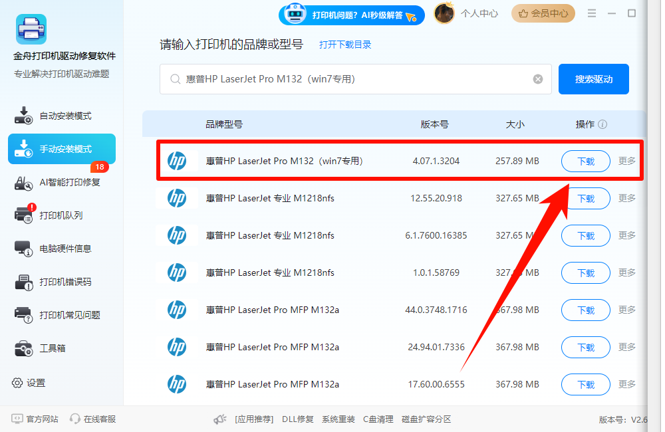
Task: Open 电脑硬件信息 in the sidebar
Action: tap(62, 249)
